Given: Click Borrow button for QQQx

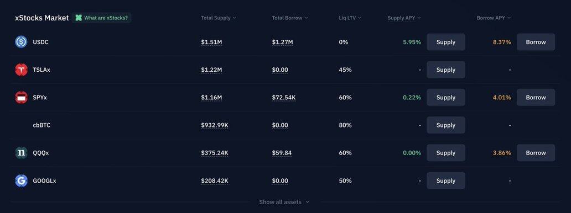Looking at the screenshot, I should pos(536,153).
